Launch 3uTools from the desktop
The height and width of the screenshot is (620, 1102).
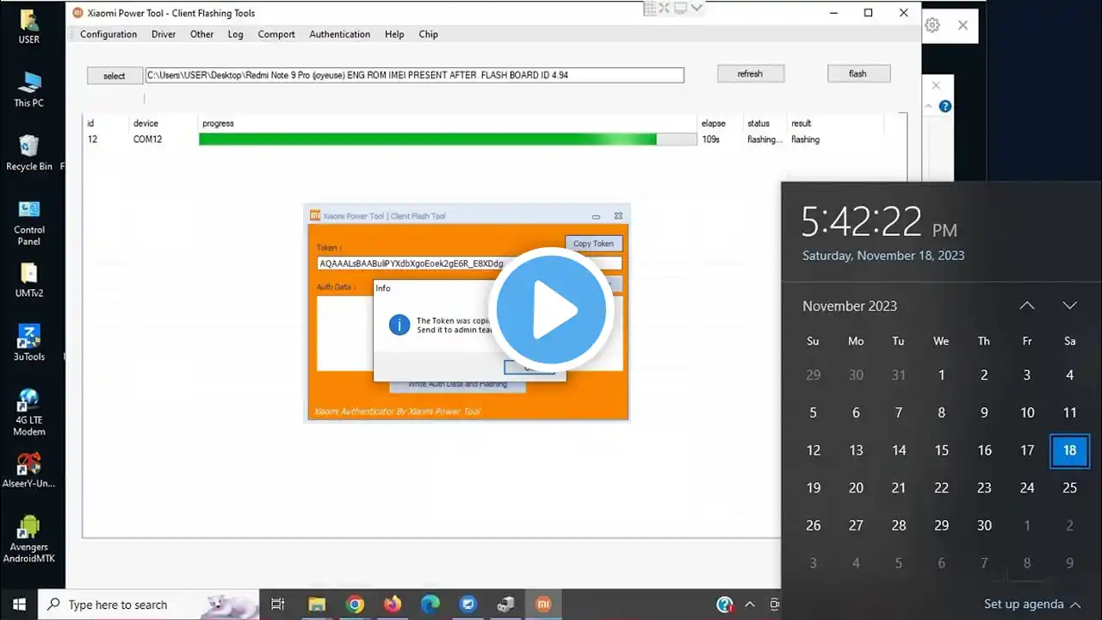(x=28, y=343)
